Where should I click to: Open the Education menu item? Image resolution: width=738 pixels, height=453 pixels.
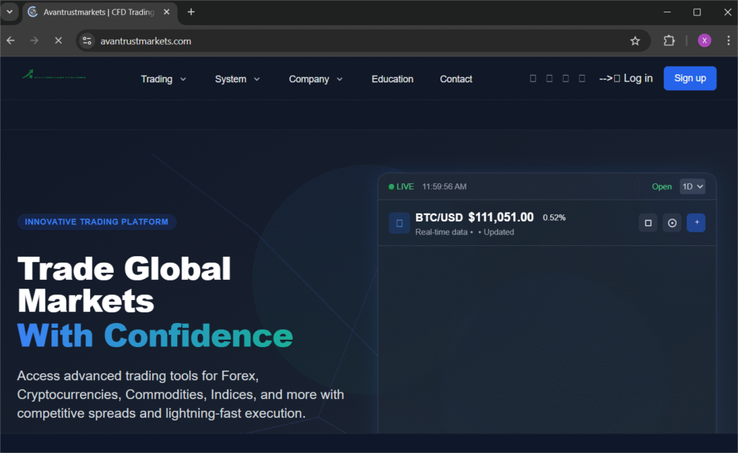392,79
